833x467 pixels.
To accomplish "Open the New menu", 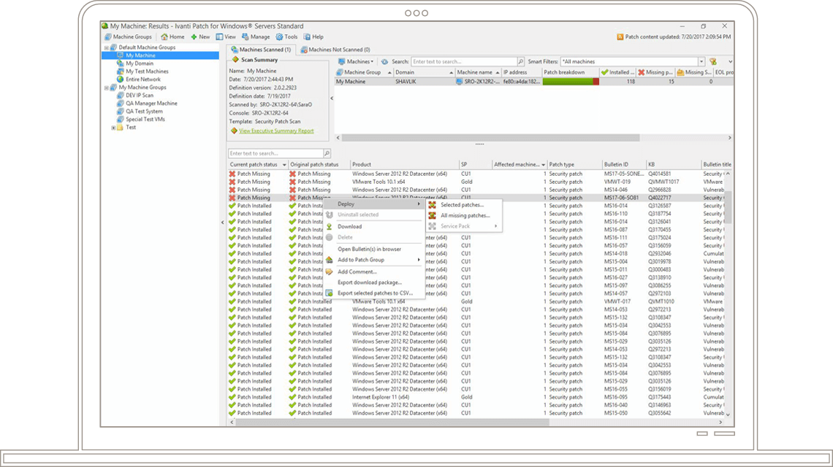I will tap(200, 37).
